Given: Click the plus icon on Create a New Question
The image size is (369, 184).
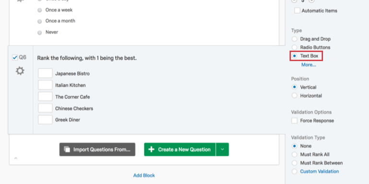Looking at the screenshot, I should [x=151, y=150].
